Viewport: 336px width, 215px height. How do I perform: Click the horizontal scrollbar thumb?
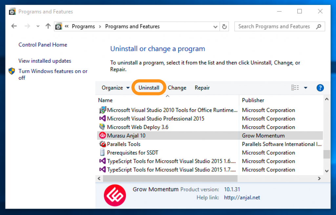coord(170,178)
